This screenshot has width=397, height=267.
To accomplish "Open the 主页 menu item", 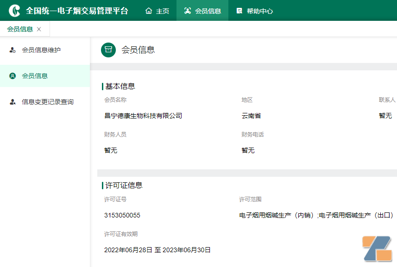I will [x=162, y=10].
